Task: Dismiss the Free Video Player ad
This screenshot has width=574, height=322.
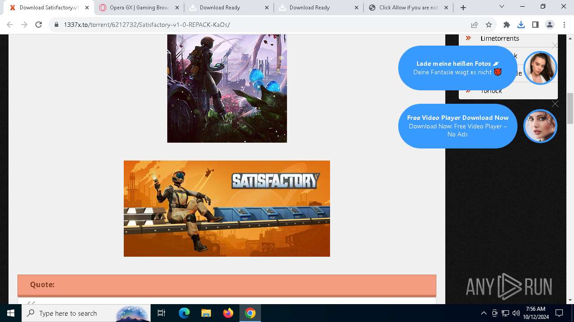Action: tap(555, 104)
